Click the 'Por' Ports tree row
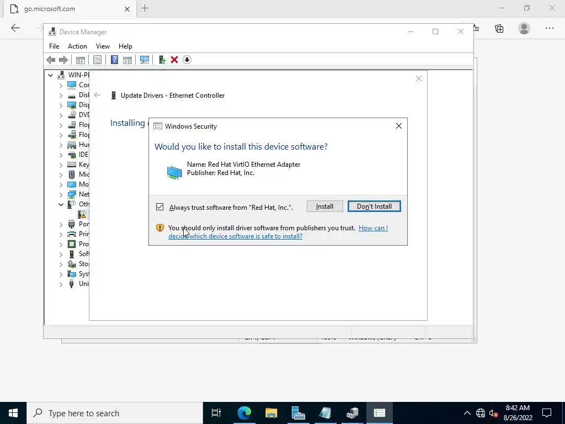The width and height of the screenshot is (565, 424). coord(78,224)
